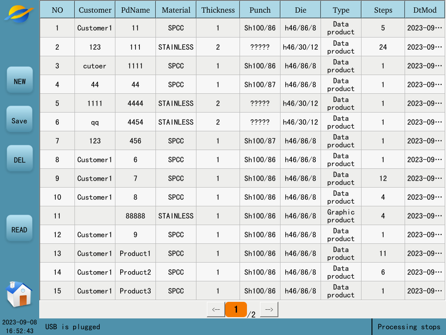Image resolution: width=446 pixels, height=335 pixels.
Task: Click the Product3 cell
Action: click(135, 291)
